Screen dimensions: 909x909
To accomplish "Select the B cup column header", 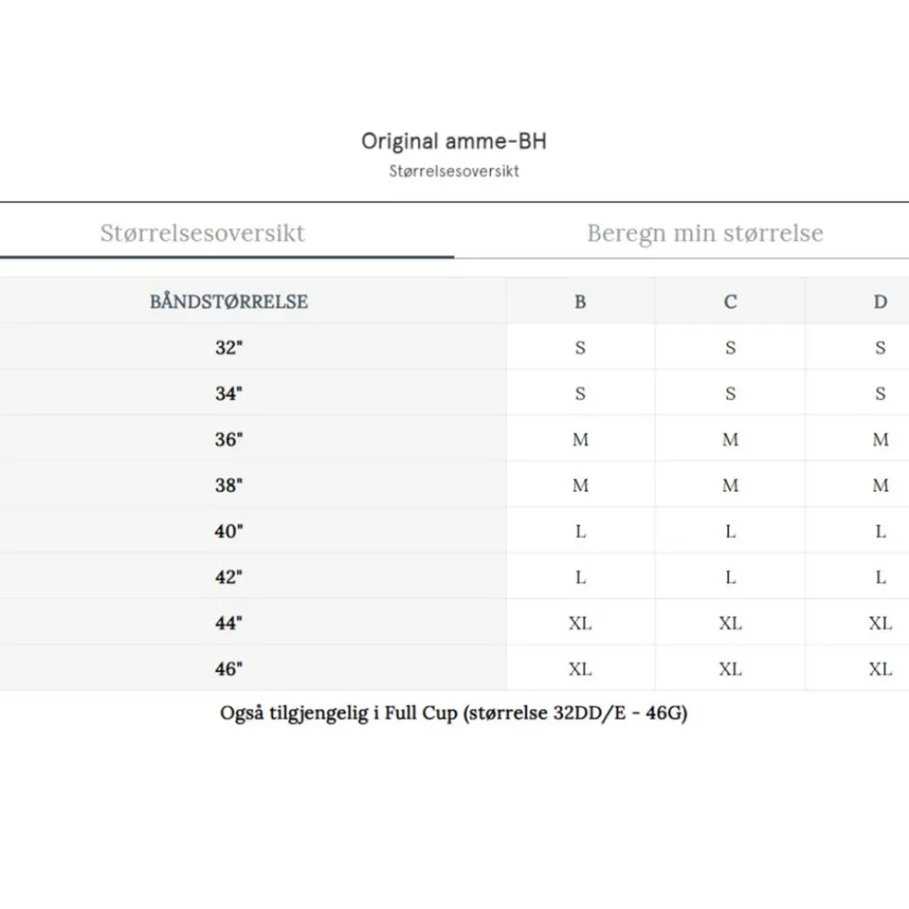I will coord(581,302).
